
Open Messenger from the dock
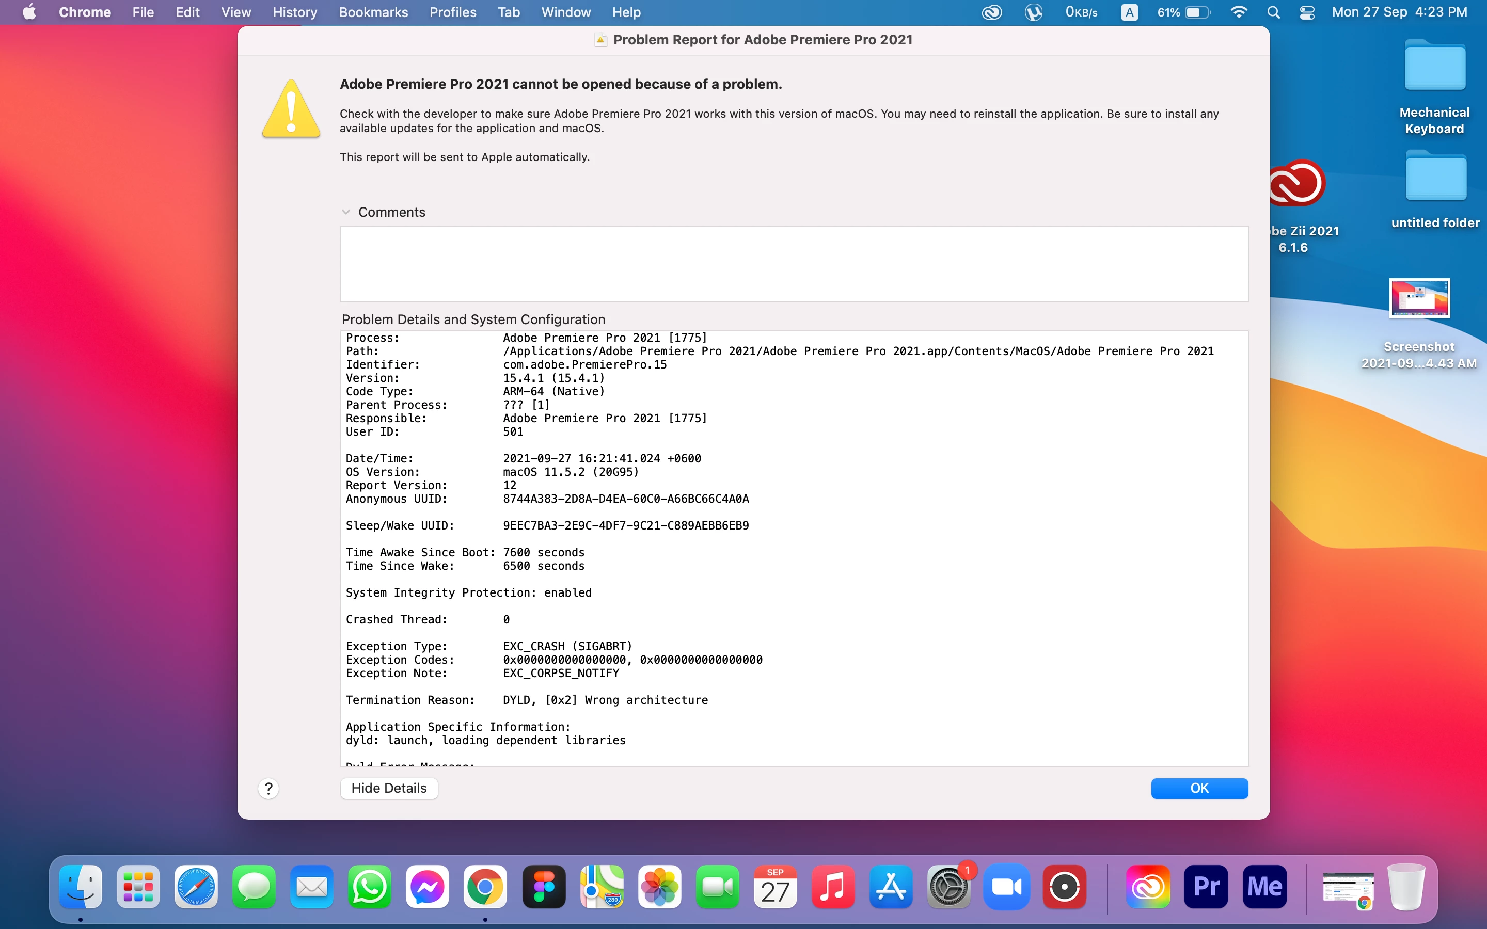point(427,887)
